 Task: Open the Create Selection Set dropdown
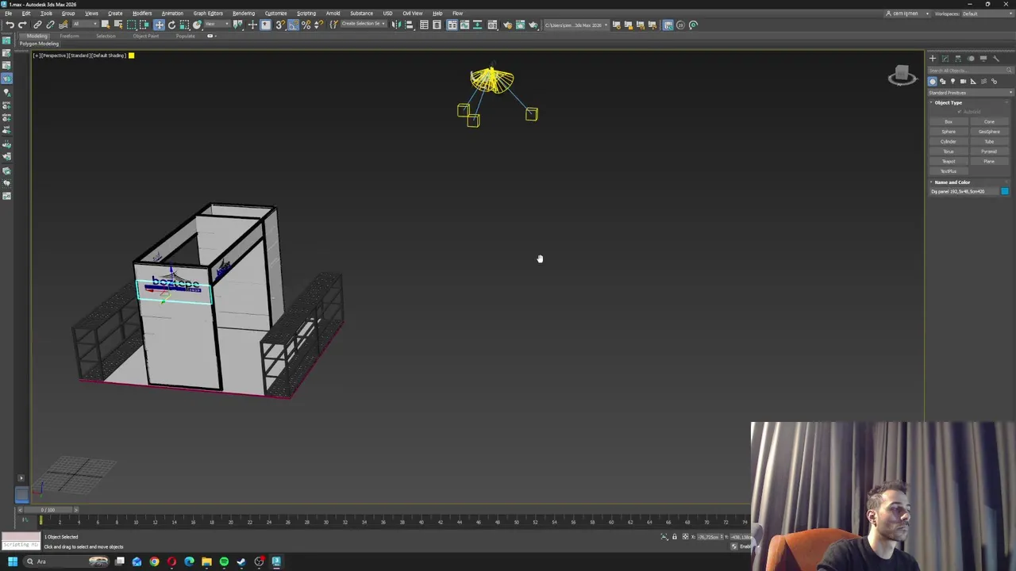pos(364,25)
